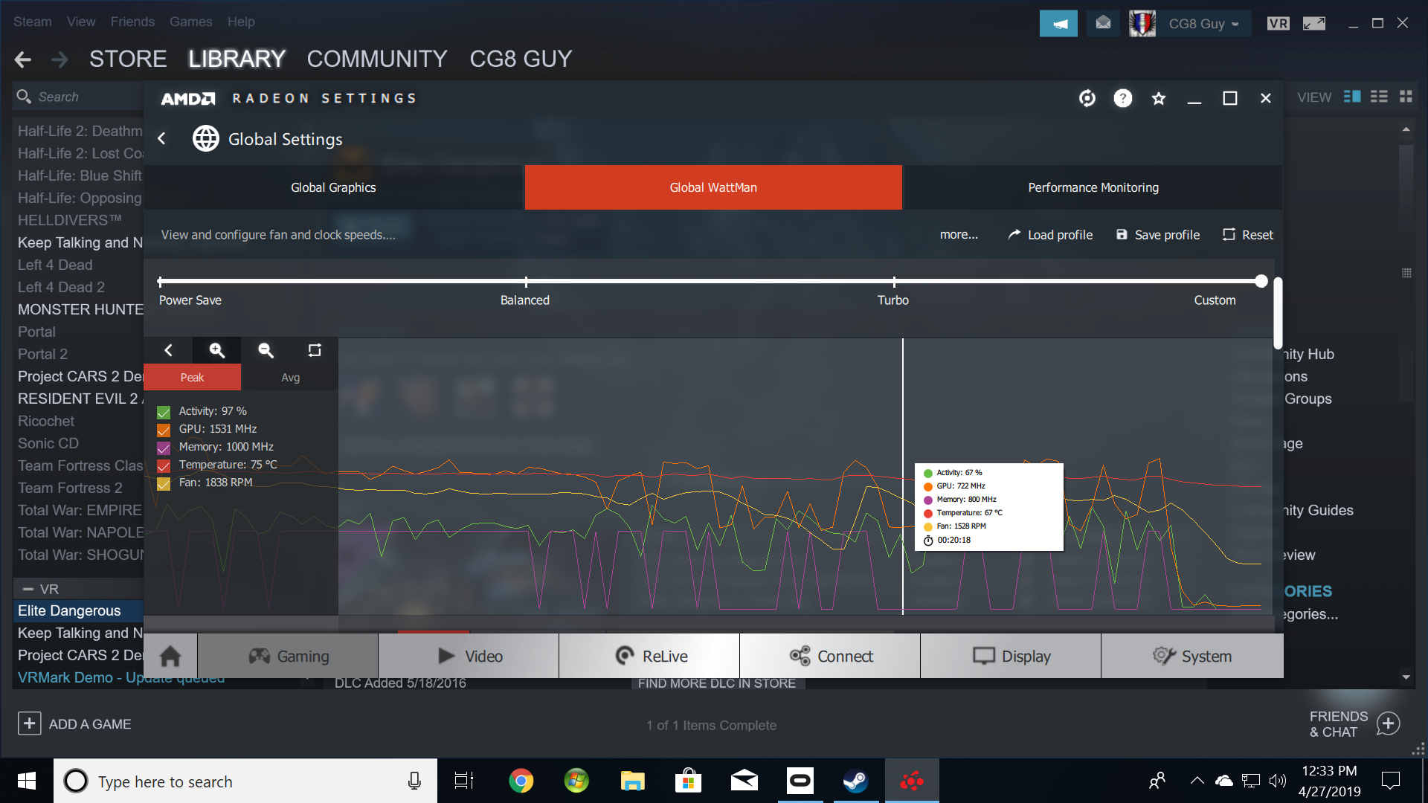Toggle the Fan RPM graph checkbox
Viewport: 1428px width, 803px height.
[164, 483]
